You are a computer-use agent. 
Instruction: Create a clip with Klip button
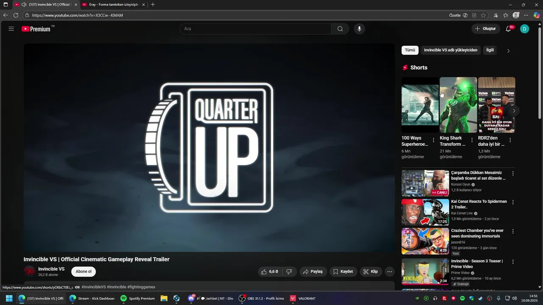click(370, 272)
